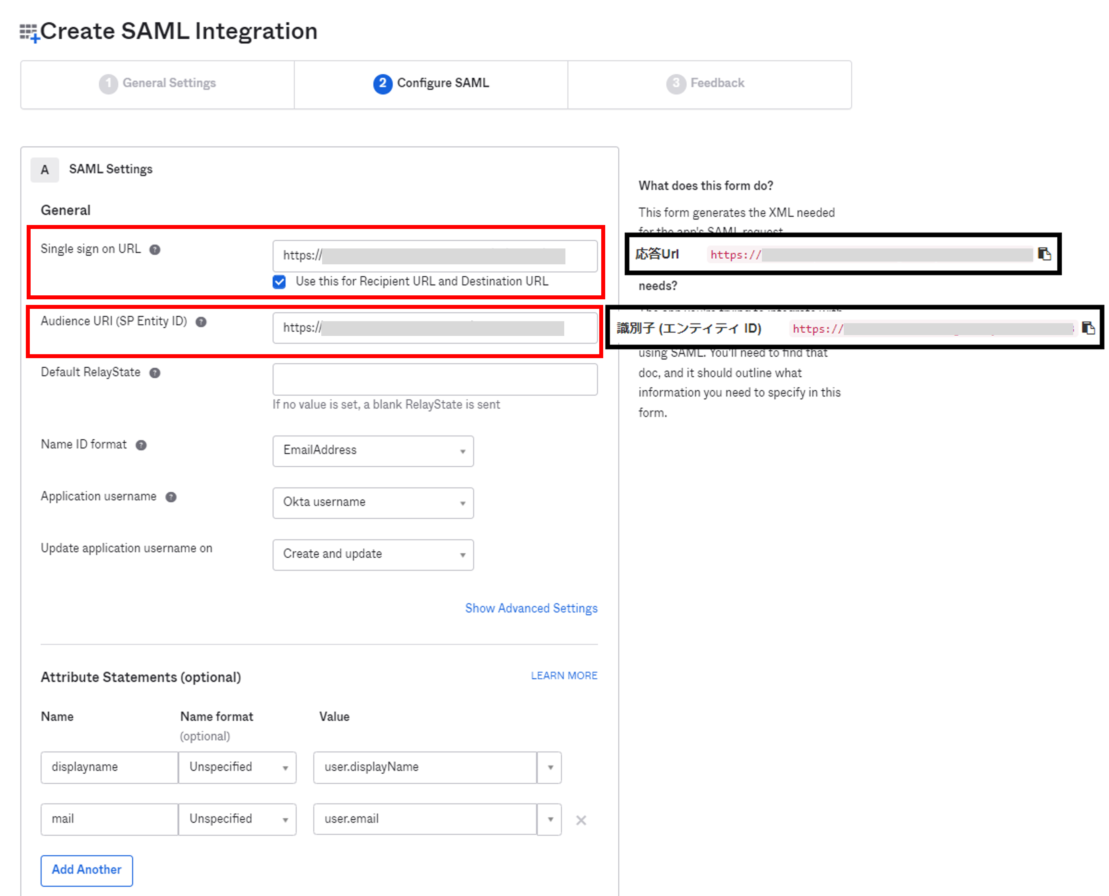Click the Attribute Statements (optional) heading
This screenshot has height=896, width=1109.
140,677
